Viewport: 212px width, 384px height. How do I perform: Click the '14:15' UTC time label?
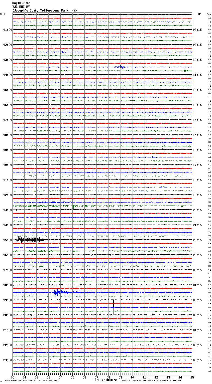pyautogui.click(x=197, y=120)
